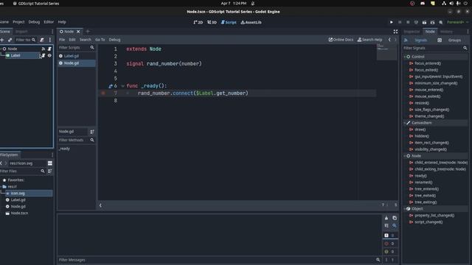
Task: Switch to the Inspector tab
Action: [412, 32]
